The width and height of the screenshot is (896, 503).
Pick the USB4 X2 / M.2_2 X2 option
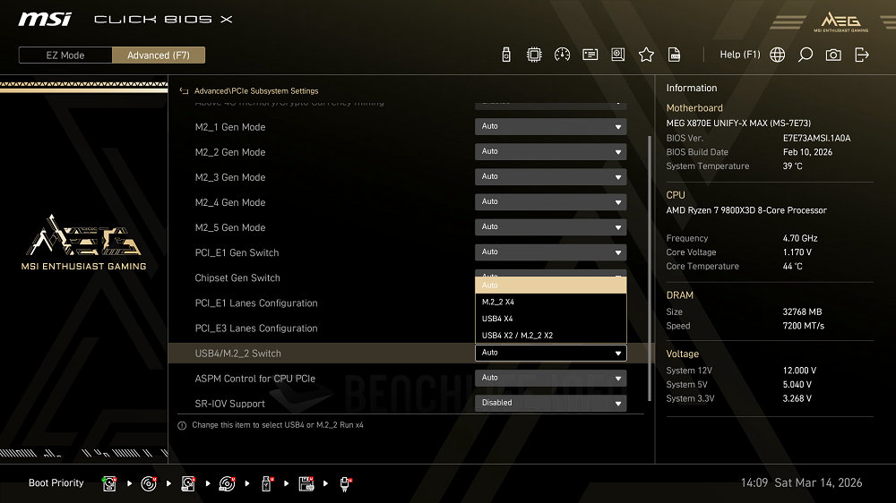(550, 336)
